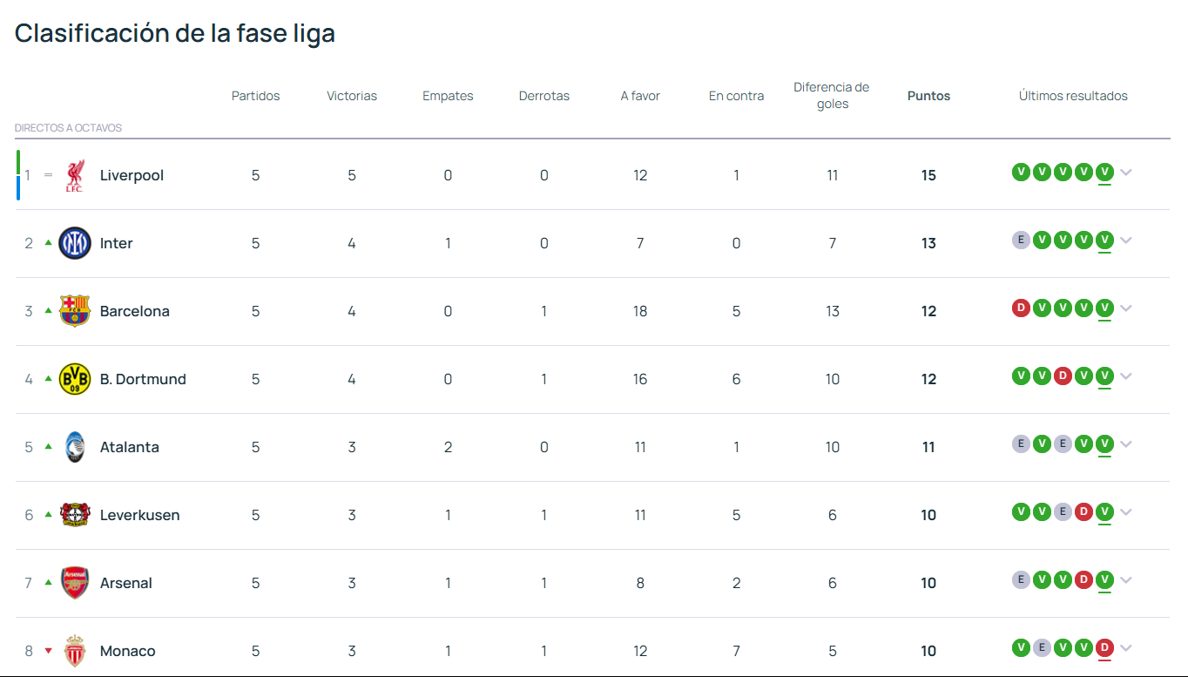Click Dortmund's red D defeat badge
Viewport: 1188px width, 677px height.
pyautogui.click(x=1063, y=376)
